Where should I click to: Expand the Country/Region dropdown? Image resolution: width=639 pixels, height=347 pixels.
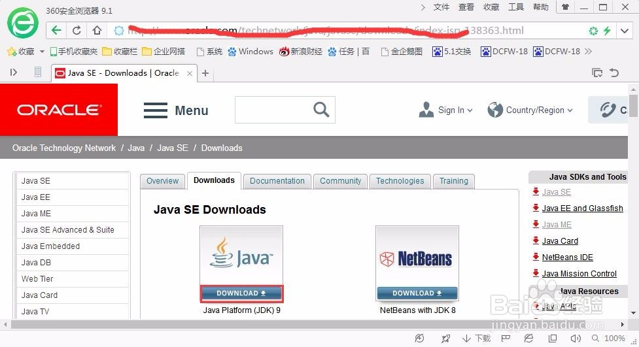coord(530,110)
